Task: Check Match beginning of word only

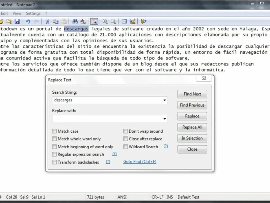Action: click(54, 147)
